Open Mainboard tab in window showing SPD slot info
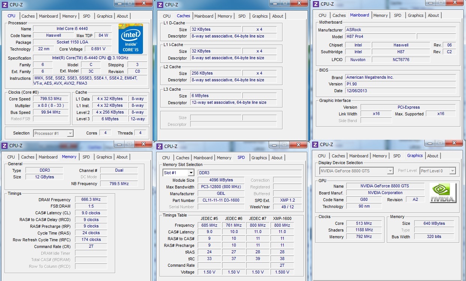 pos(203,158)
